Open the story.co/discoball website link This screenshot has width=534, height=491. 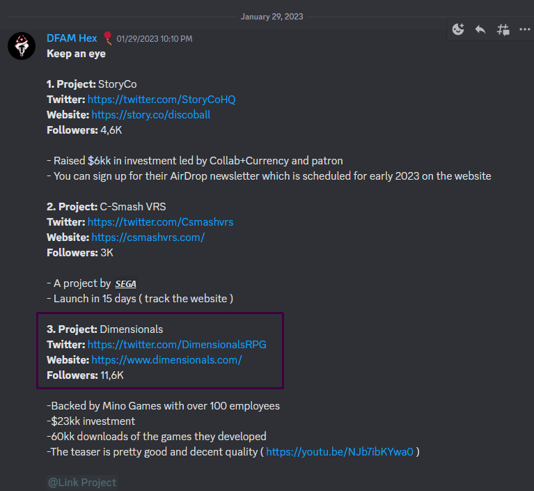tap(151, 115)
